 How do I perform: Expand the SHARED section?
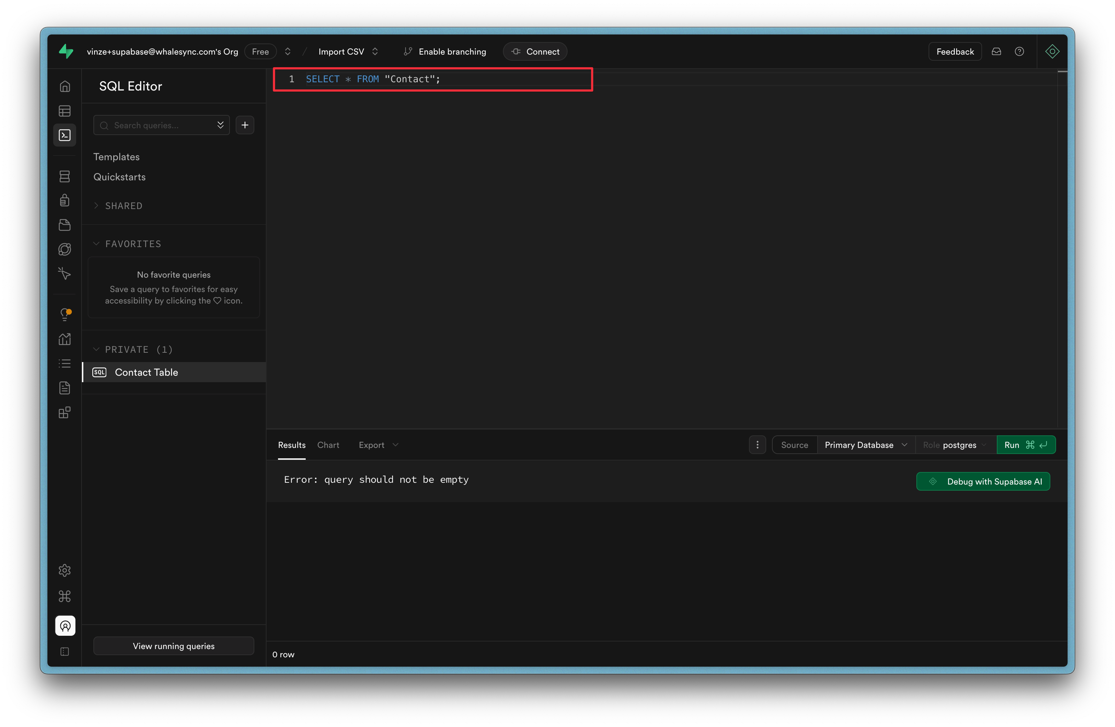[x=119, y=206]
